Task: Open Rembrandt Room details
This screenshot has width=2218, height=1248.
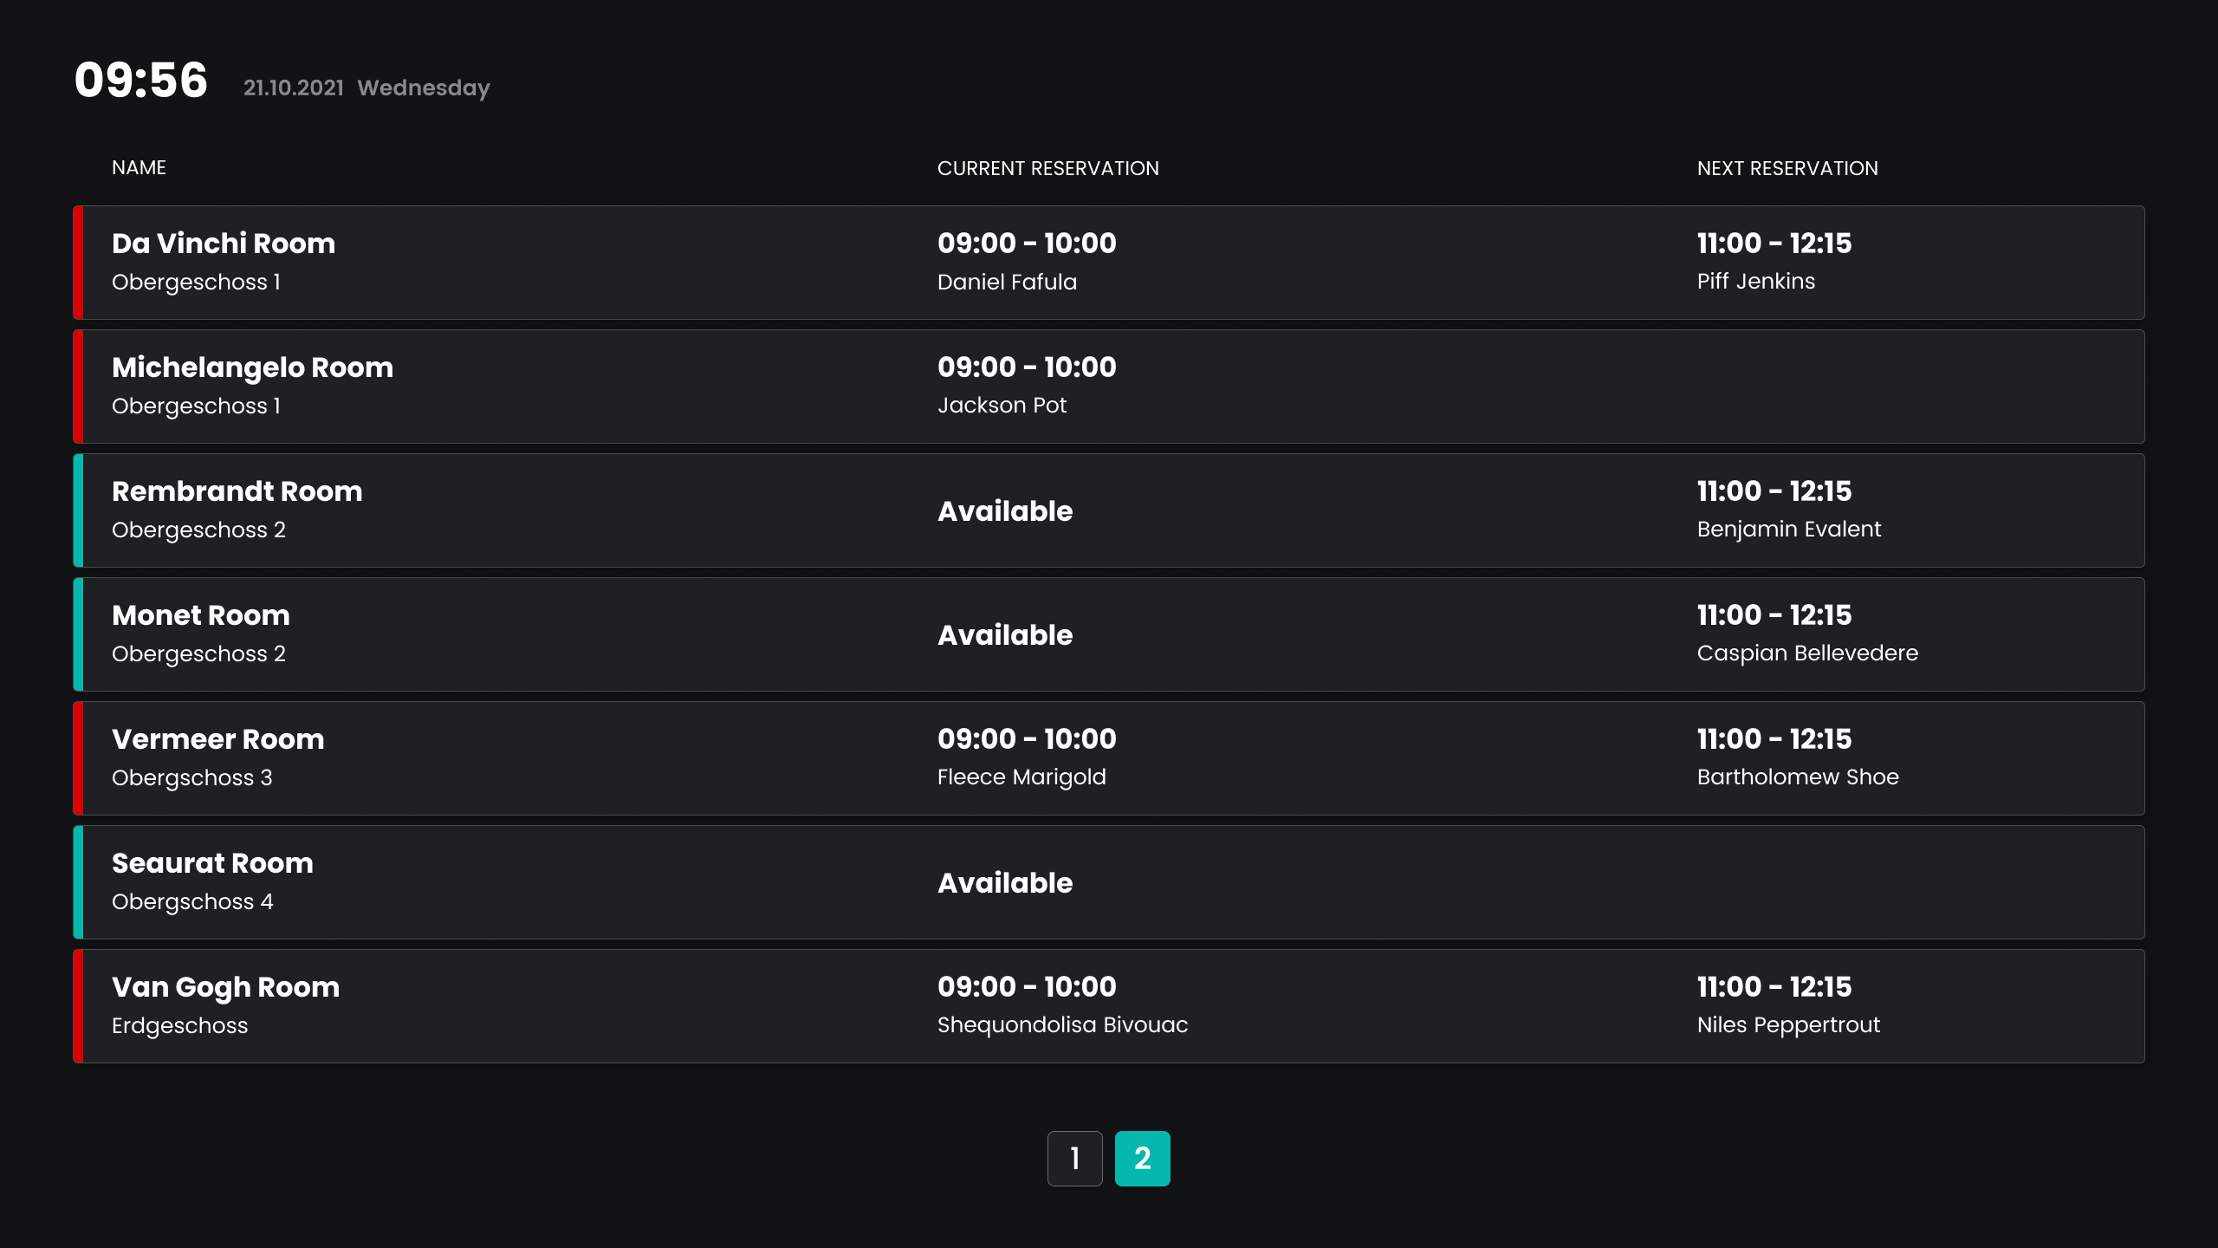Action: tap(237, 491)
